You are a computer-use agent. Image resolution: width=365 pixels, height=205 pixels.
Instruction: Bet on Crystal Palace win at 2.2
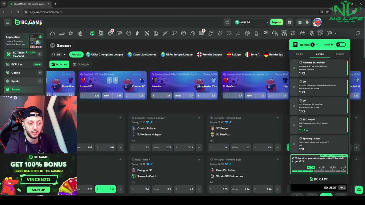point(140,147)
